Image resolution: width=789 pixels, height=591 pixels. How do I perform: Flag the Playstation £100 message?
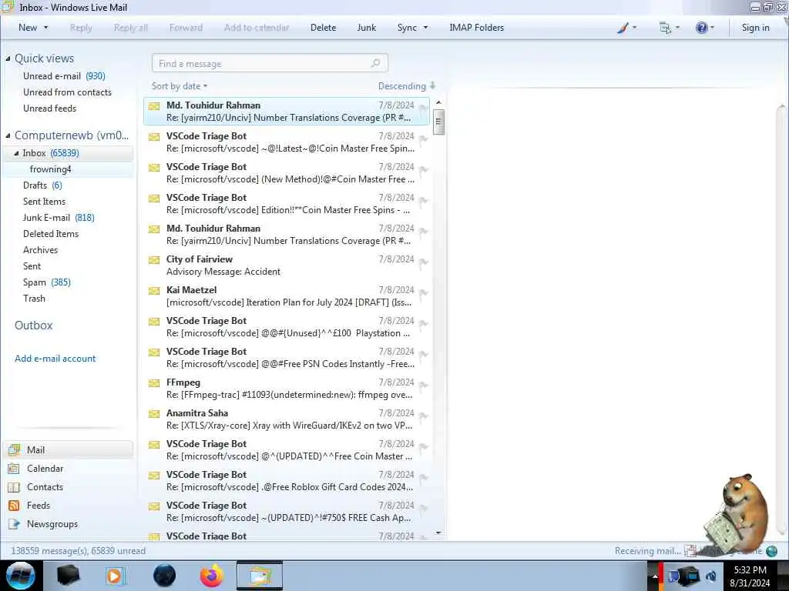pyautogui.click(x=423, y=324)
